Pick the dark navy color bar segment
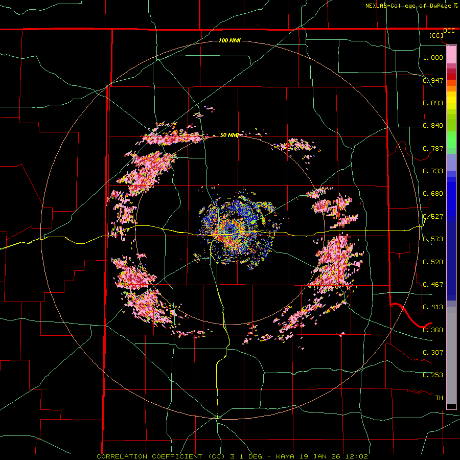The height and width of the screenshot is (460, 460). (x=451, y=261)
